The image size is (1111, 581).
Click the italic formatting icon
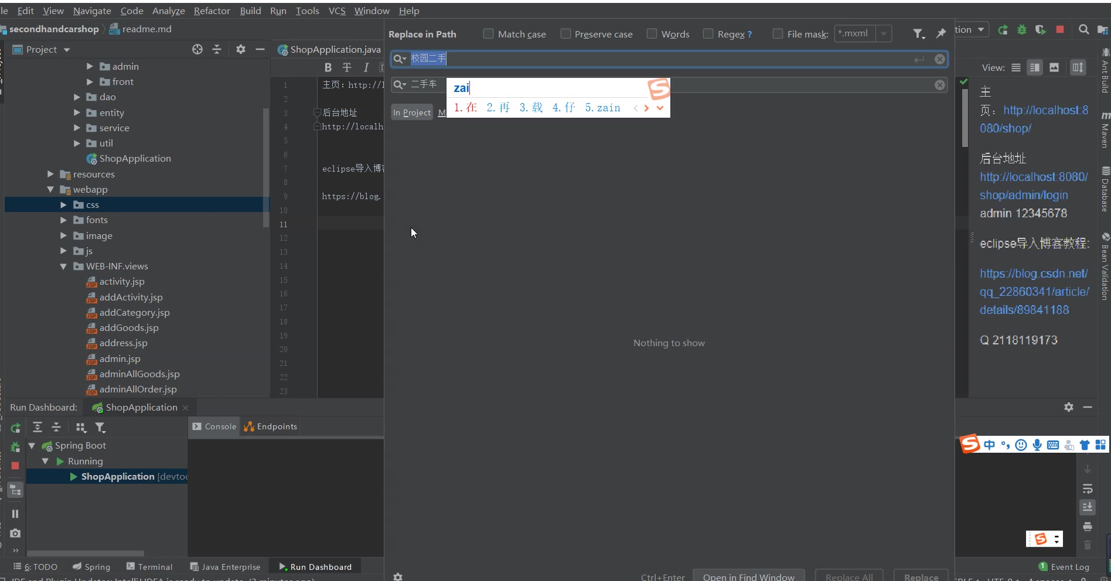pyautogui.click(x=366, y=67)
